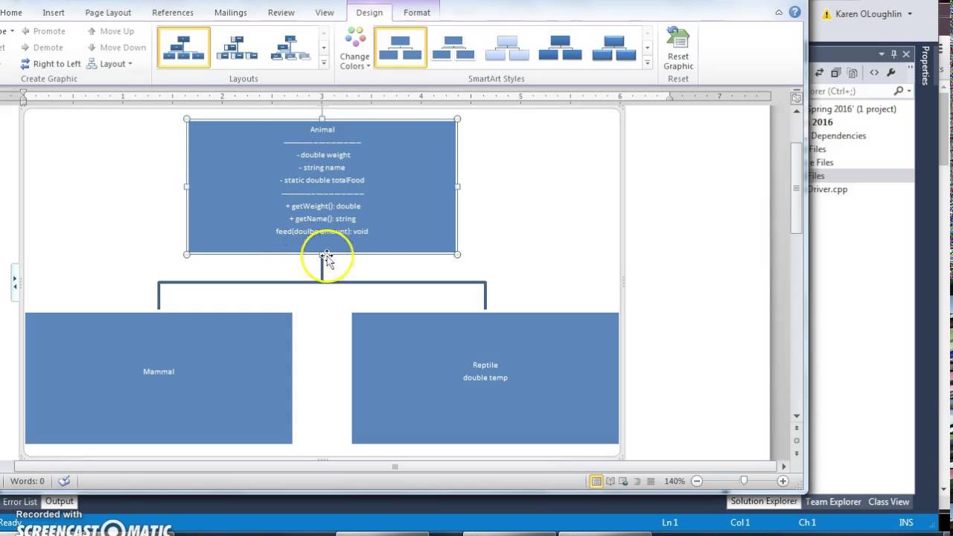The height and width of the screenshot is (536, 953).
Task: Open the Mailings ribbon tab
Action: point(231,13)
